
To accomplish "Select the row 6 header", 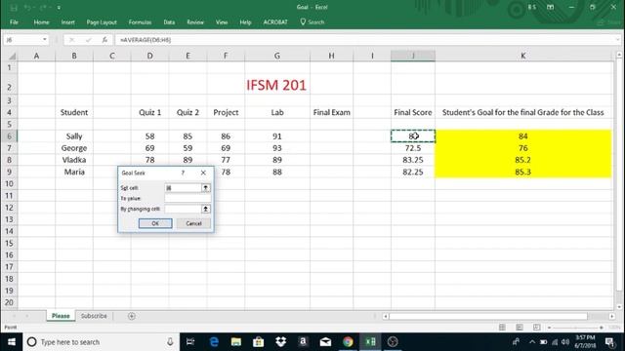I will 9,136.
